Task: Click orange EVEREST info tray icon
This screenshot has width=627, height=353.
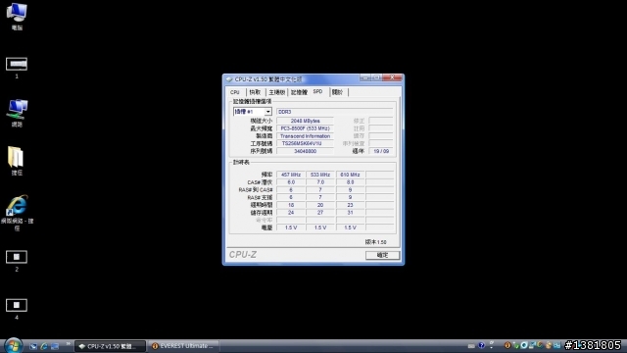Action: (x=507, y=345)
